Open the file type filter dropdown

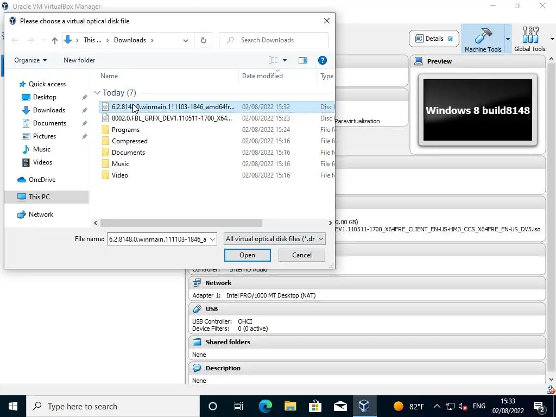tap(274, 239)
